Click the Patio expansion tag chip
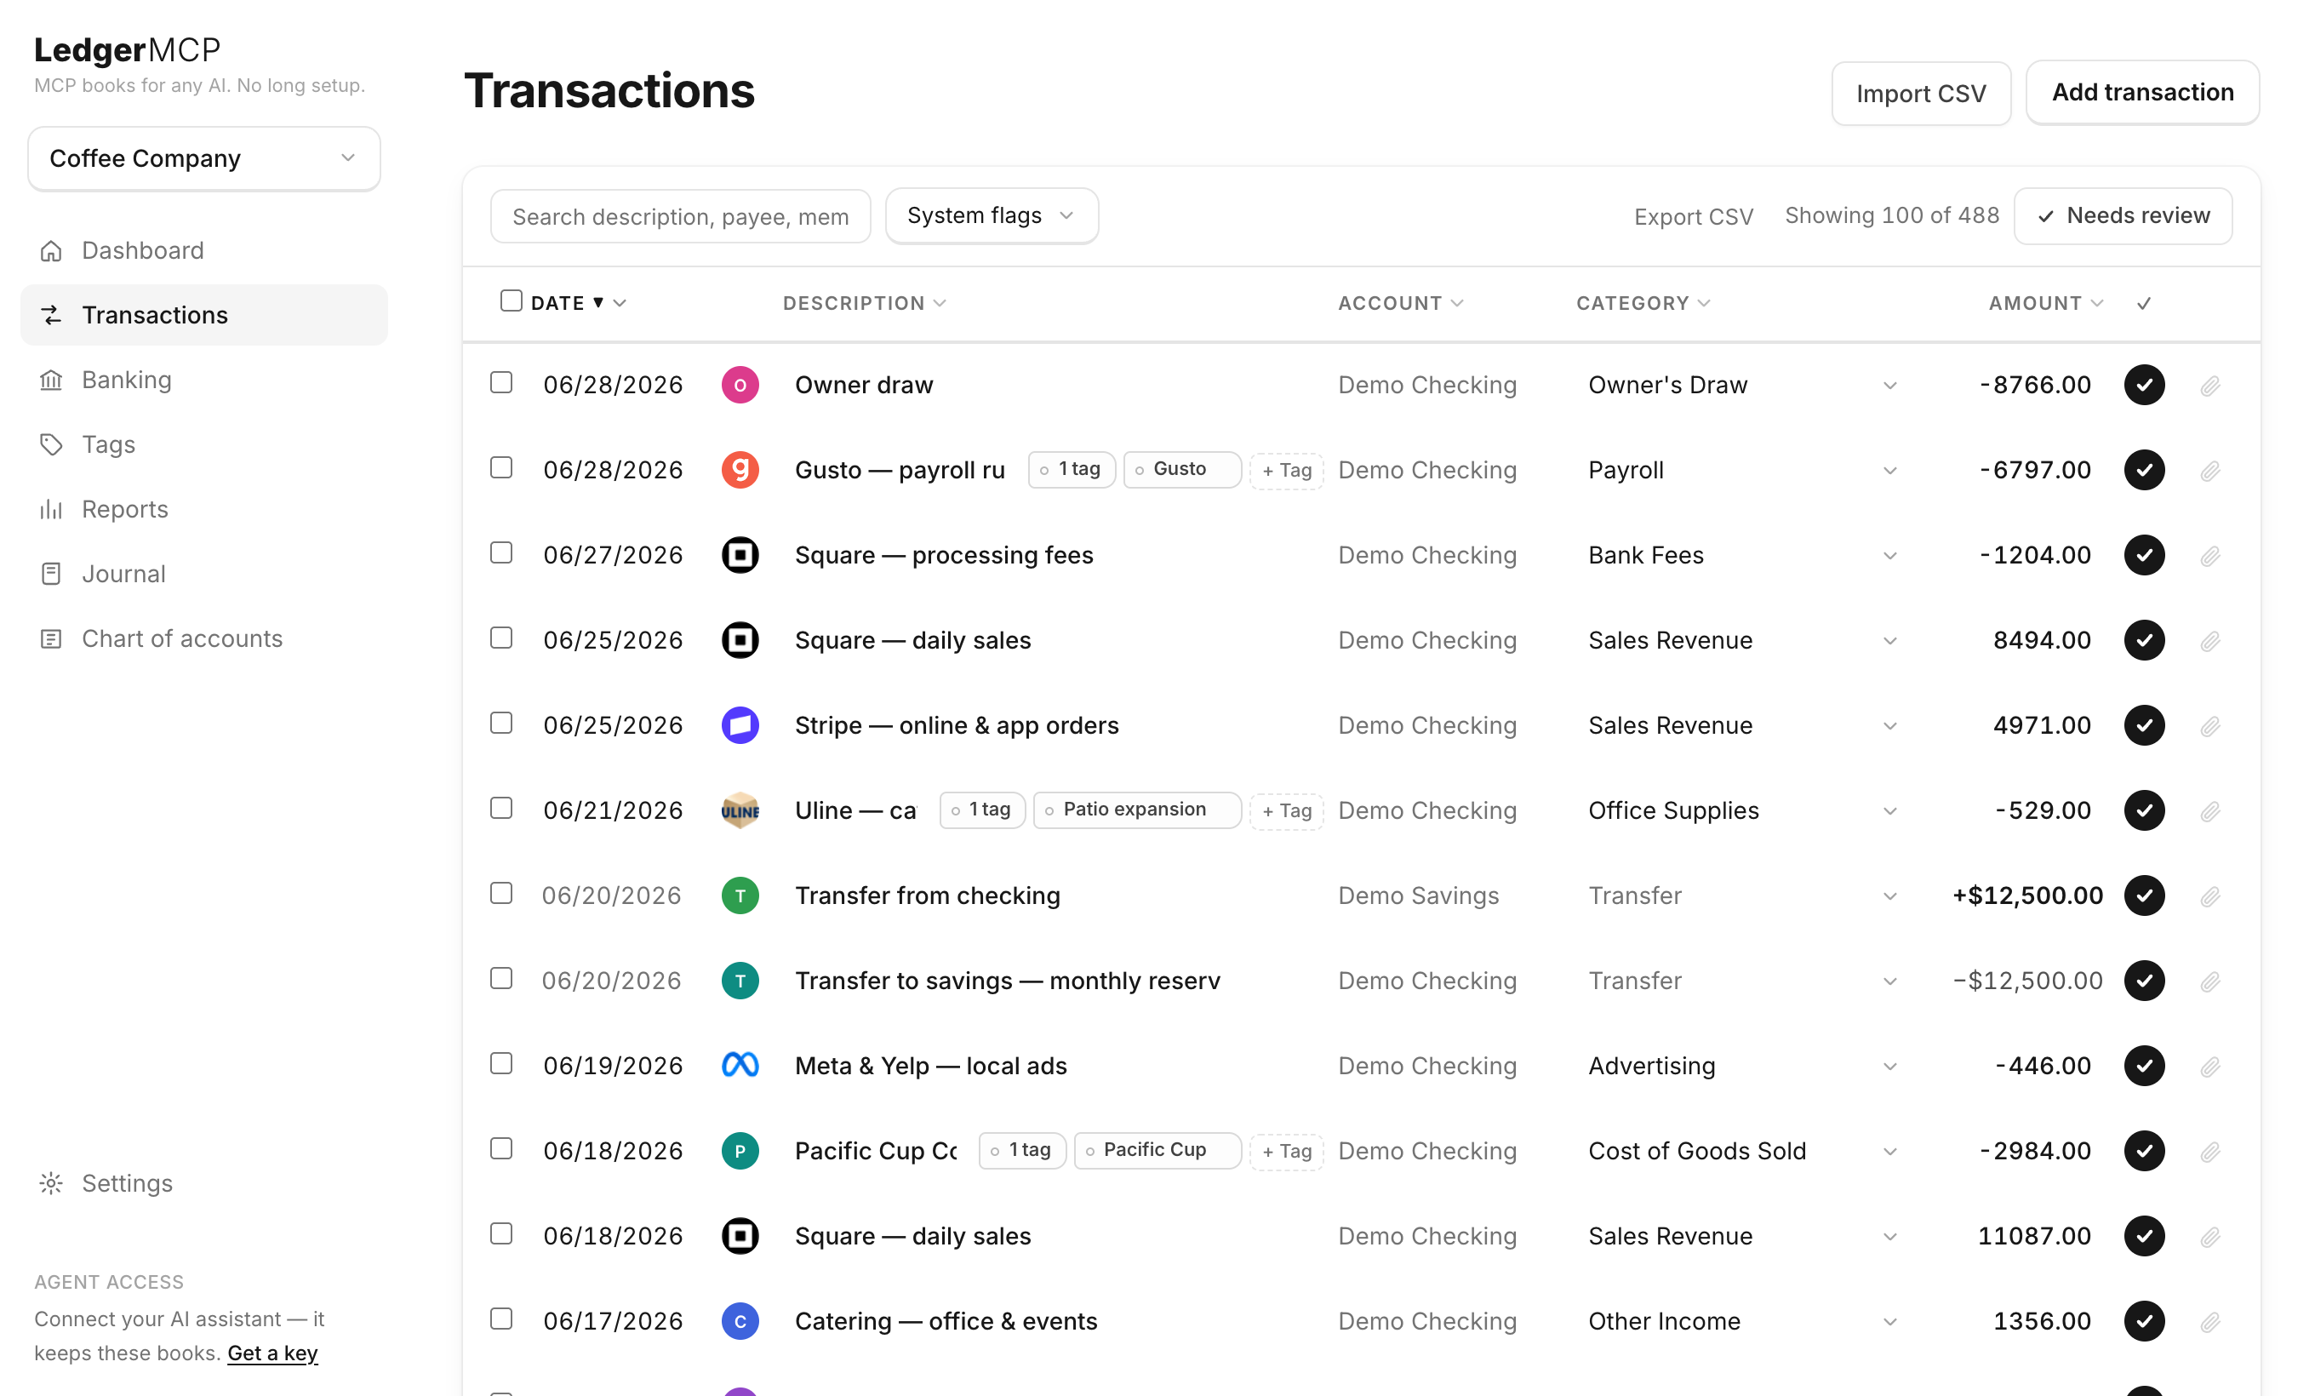 [x=1137, y=809]
